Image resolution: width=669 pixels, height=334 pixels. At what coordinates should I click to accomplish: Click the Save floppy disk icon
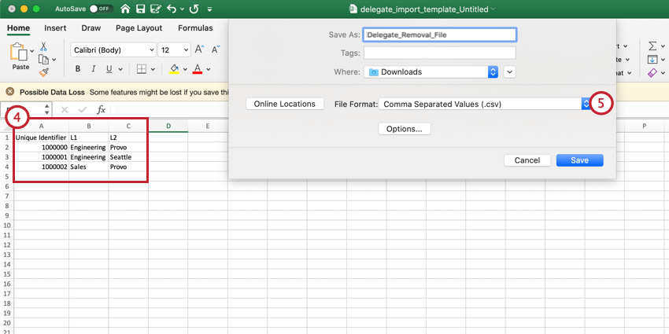140,9
